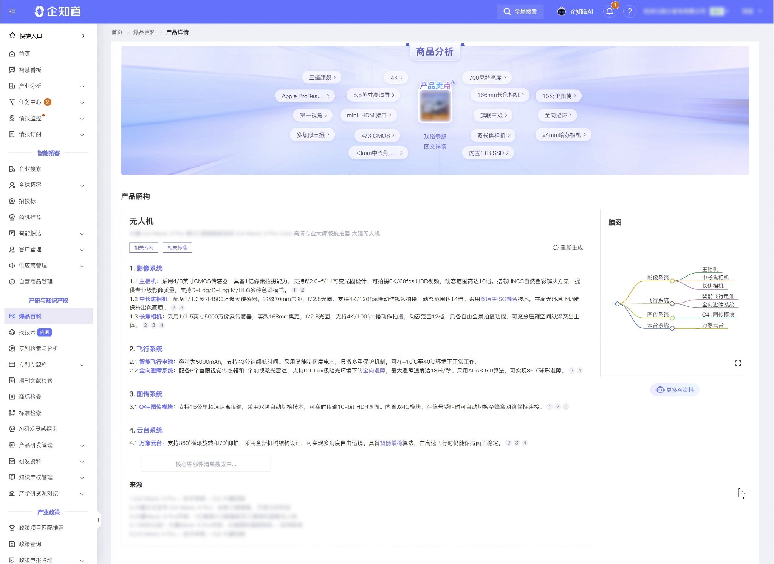Click the 相关专利 button
The width and height of the screenshot is (774, 564).
coord(144,248)
